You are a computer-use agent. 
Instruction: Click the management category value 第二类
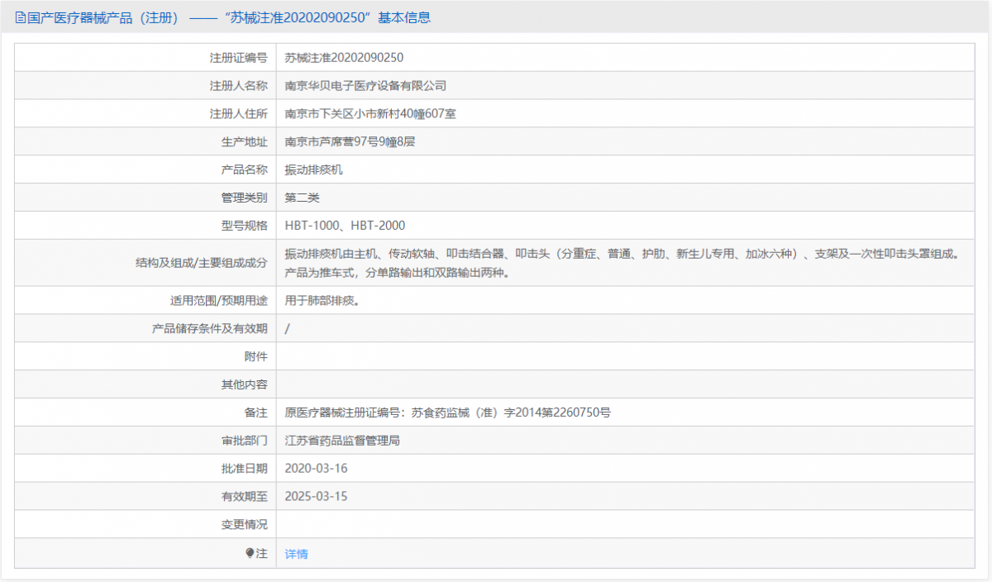click(302, 198)
